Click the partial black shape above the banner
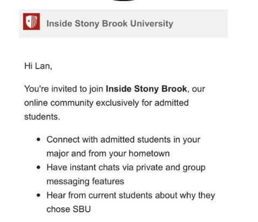The width and height of the screenshot is (258, 222). coord(124,1)
